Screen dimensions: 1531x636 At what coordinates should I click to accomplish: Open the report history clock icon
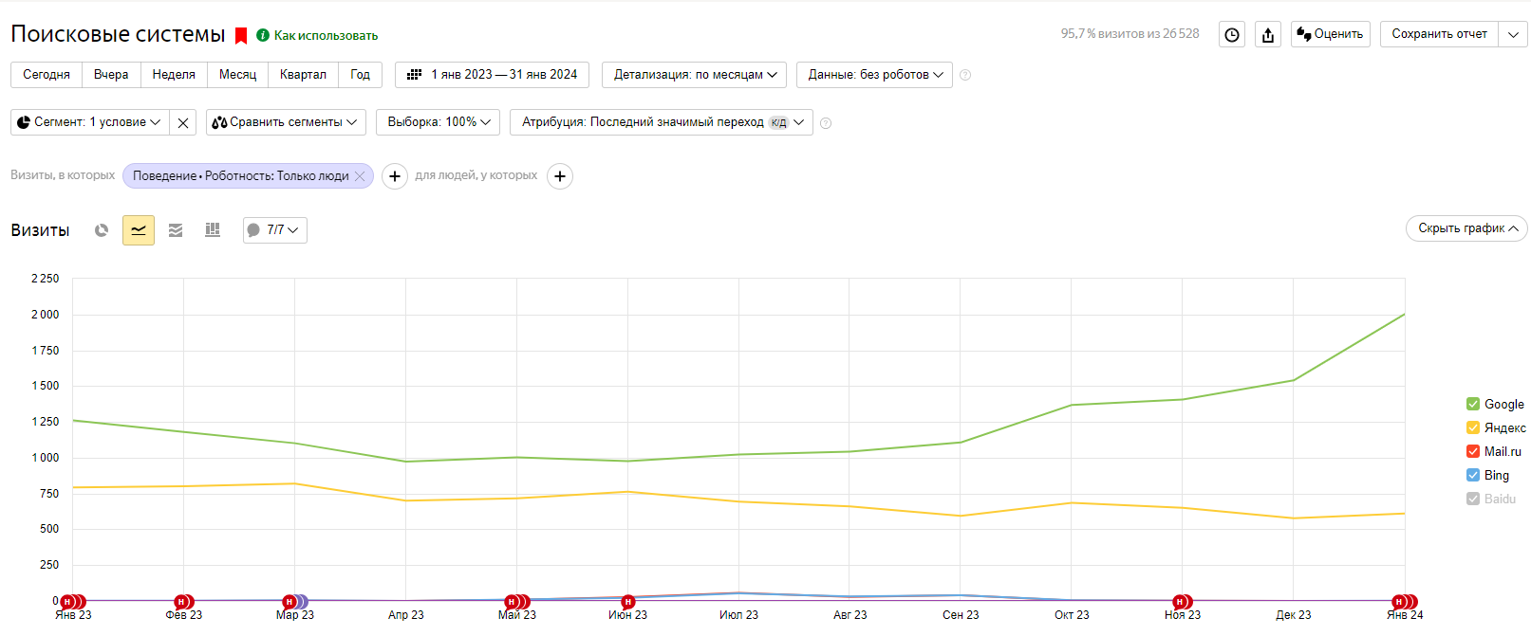(1232, 35)
